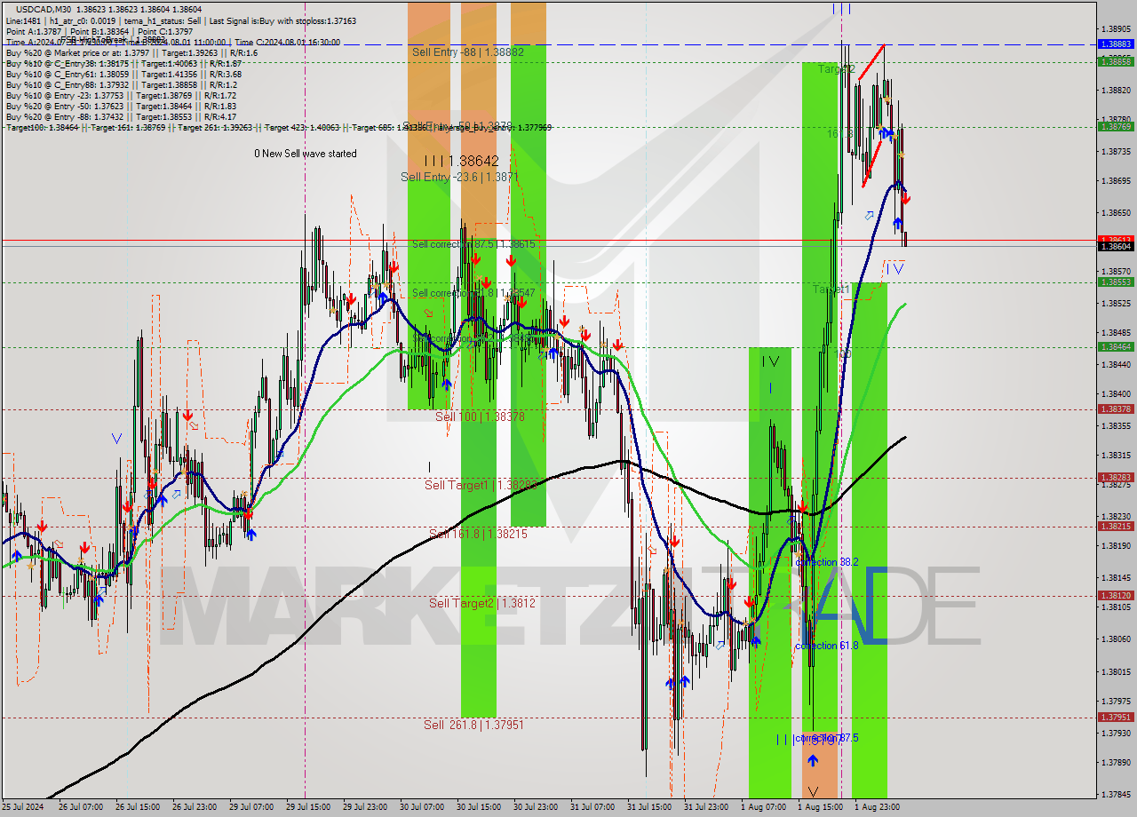Click the blue 1.38883 price axis tag
The image size is (1137, 817).
pos(1116,44)
